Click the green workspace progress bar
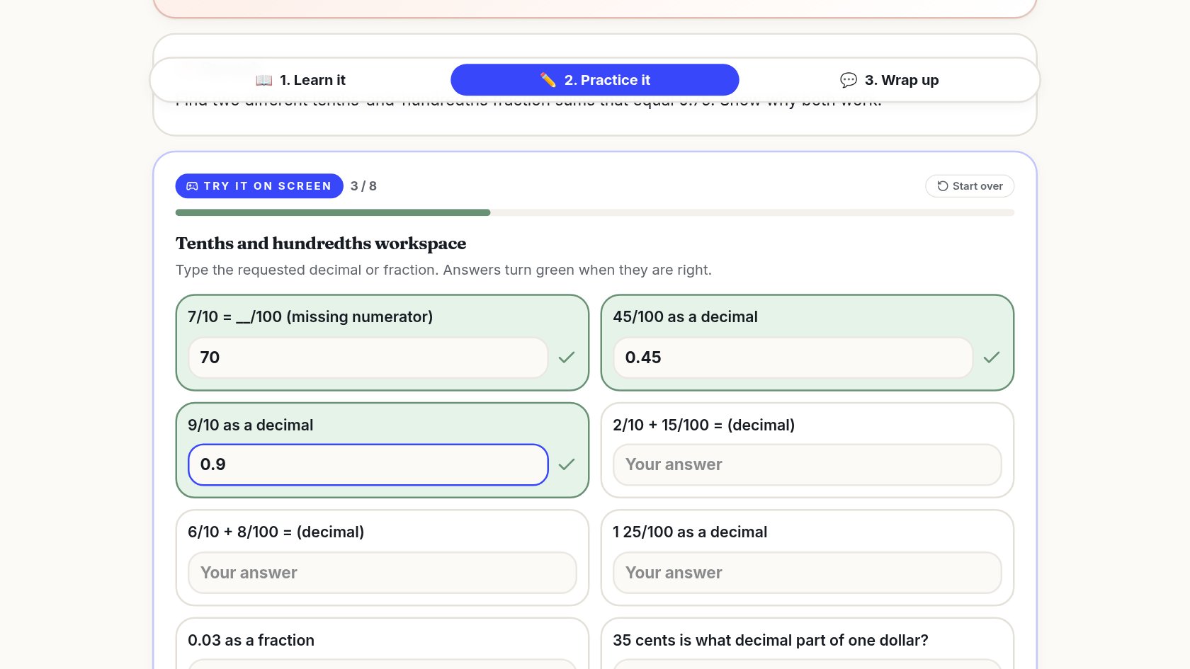 [333, 212]
